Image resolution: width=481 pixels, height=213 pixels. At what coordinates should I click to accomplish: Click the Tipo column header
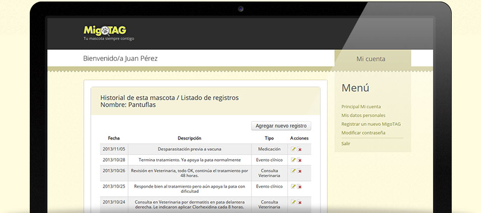(x=269, y=138)
